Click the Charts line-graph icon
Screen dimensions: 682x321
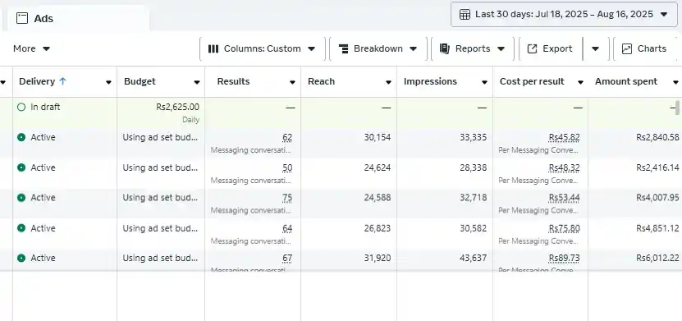(627, 48)
